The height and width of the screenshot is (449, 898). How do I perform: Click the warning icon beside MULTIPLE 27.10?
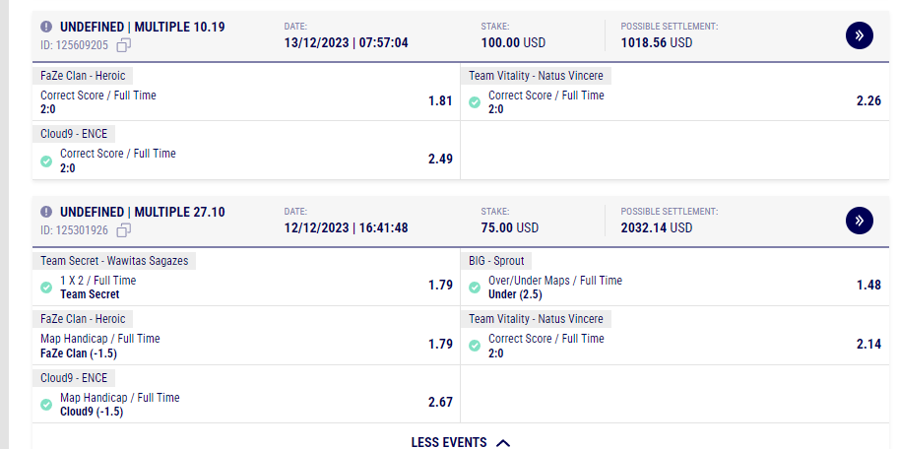click(x=46, y=212)
